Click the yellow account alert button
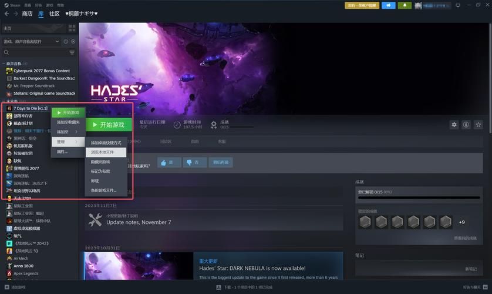492x294 pixels. (362, 5)
